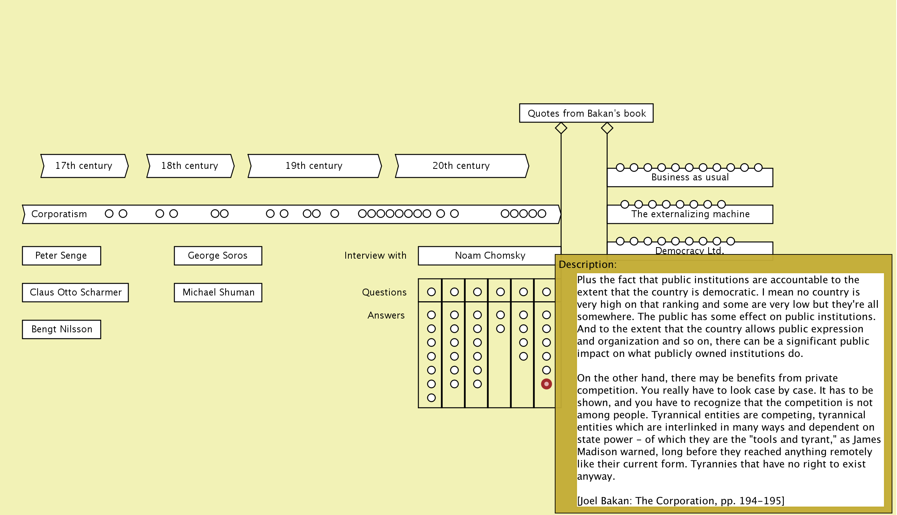
Task: Select last circle on Business as usual
Action: pos(758,167)
